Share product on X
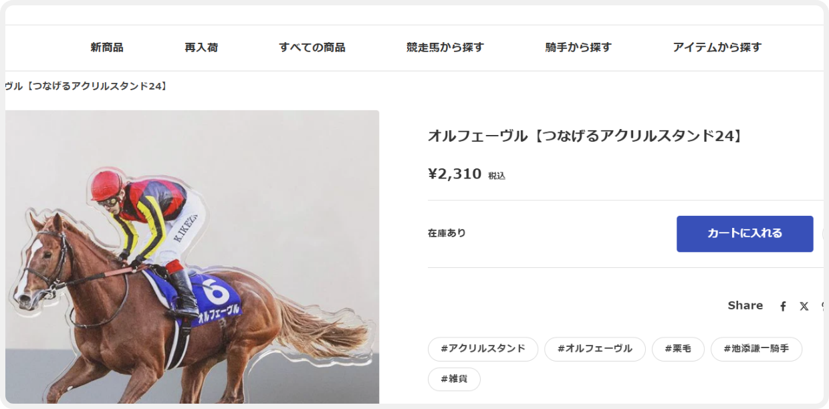829x409 pixels. point(804,306)
